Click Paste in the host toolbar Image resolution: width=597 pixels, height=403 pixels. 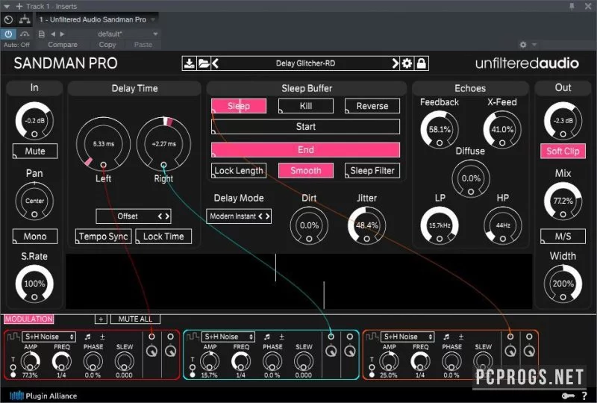143,45
